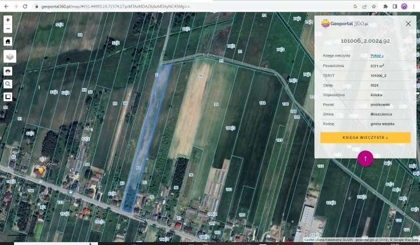Reset map to home view
This screenshot has width=420, height=245.
click(x=8, y=41)
